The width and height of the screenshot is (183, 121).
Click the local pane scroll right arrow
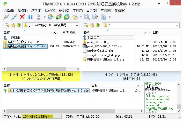78,69
